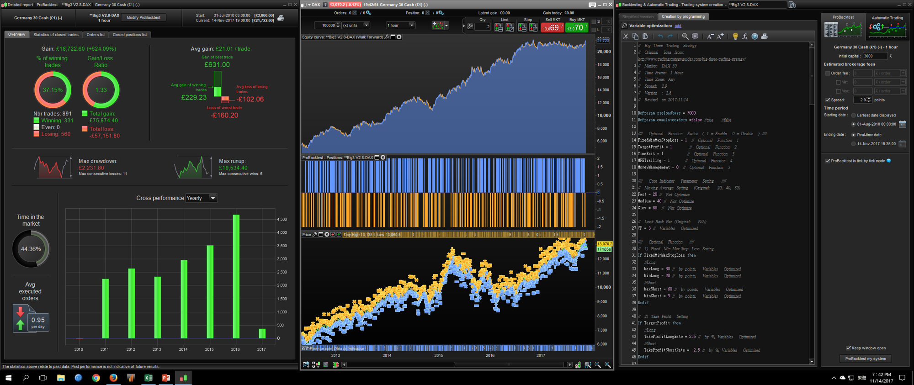Select Real-time date as ending date
The image size is (914, 385).
tap(853, 135)
